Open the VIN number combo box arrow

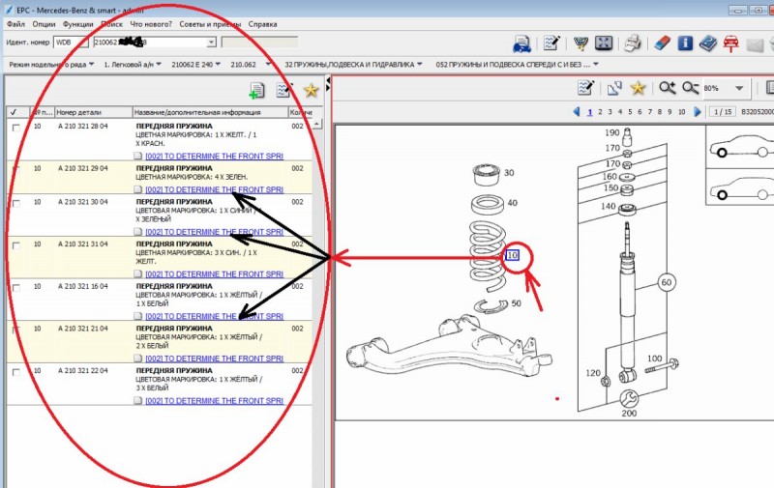(x=211, y=43)
